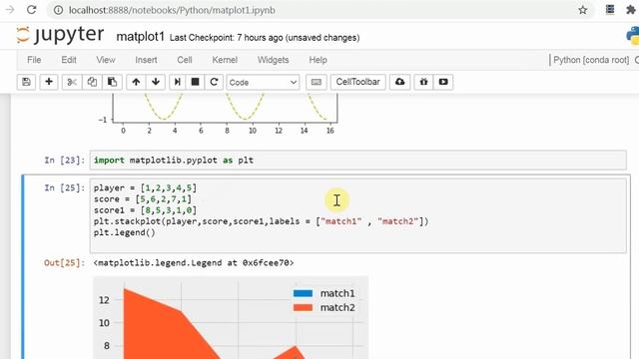
Task: Click the matplotlib.legend.Legend output text
Action: click(x=194, y=263)
